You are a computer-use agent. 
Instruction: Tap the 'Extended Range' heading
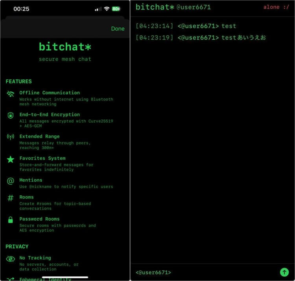(39, 136)
